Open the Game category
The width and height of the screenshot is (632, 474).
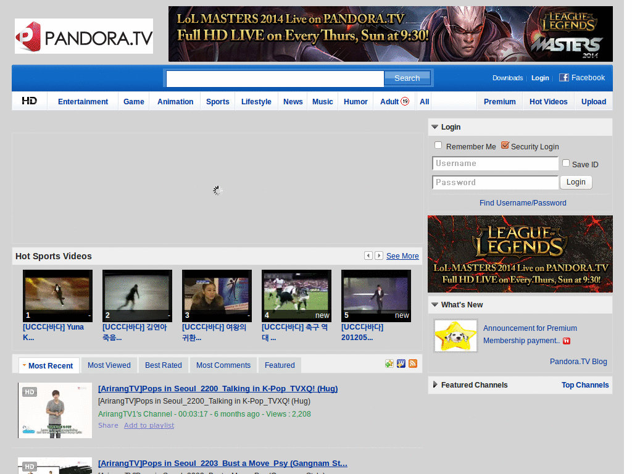[x=134, y=102]
